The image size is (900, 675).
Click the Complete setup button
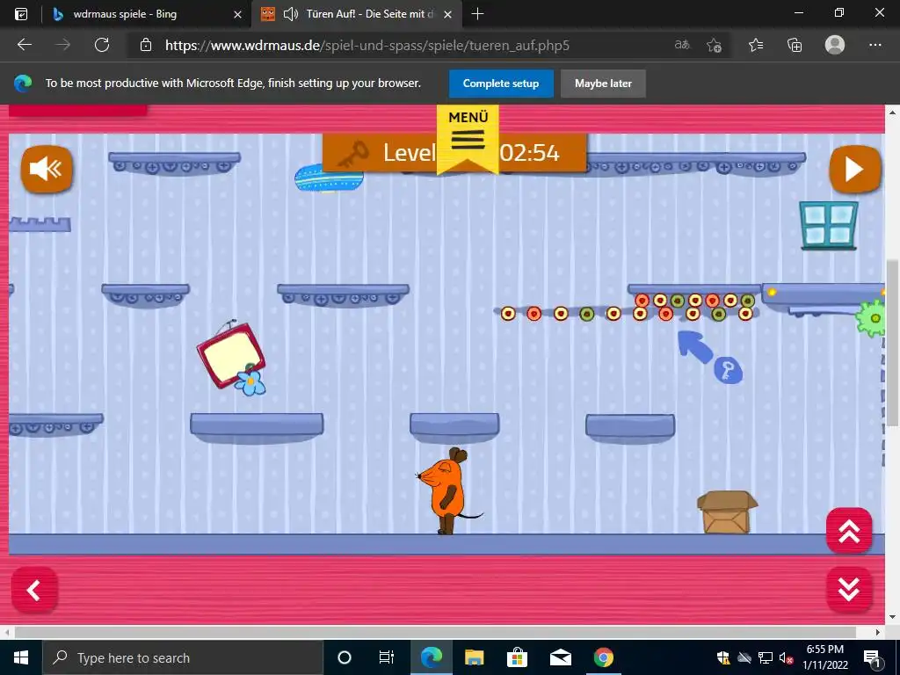pos(501,83)
